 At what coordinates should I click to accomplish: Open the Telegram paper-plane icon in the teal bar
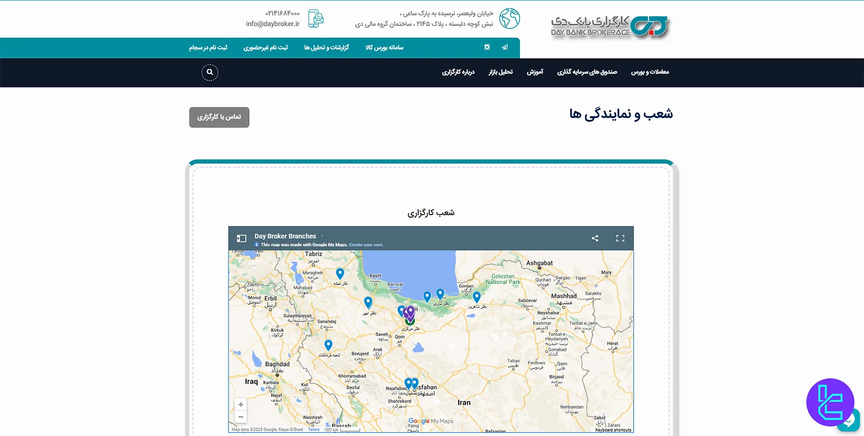[x=504, y=48]
